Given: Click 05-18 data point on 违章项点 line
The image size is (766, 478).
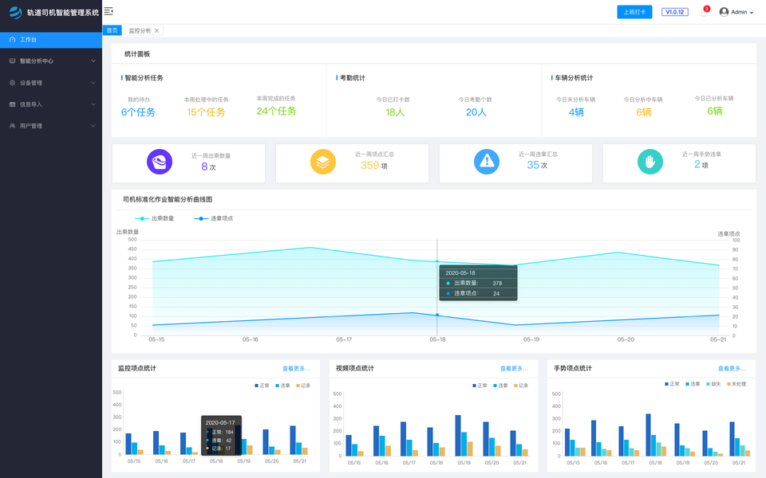Looking at the screenshot, I should [437, 315].
